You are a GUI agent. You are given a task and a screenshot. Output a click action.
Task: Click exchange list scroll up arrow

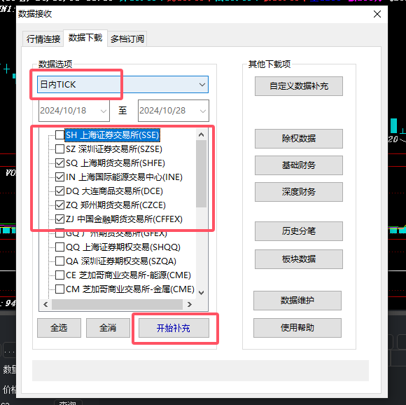tap(201, 135)
